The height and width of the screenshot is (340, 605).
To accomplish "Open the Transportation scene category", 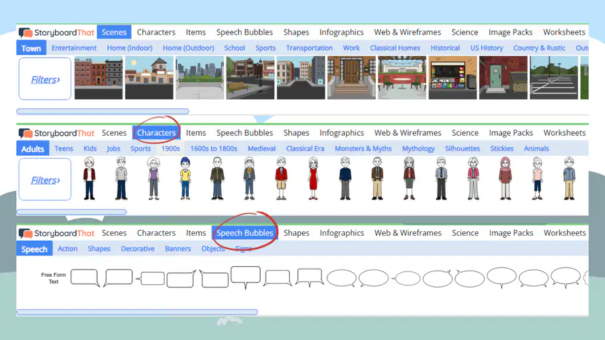I will (309, 48).
